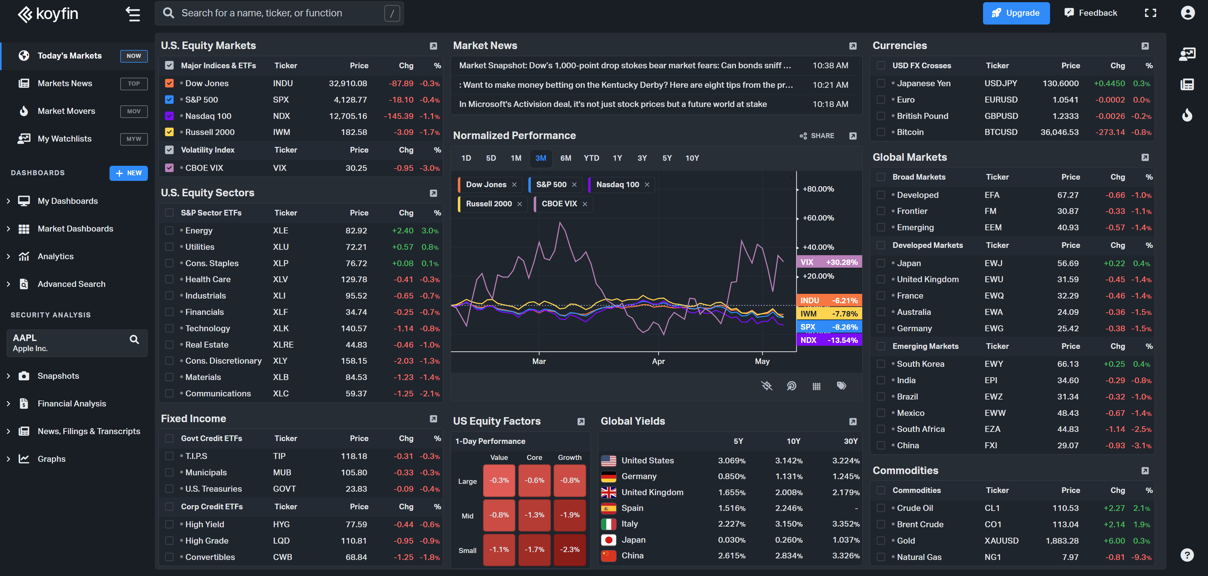Pop out the Currencies panel
This screenshot has width=1208, height=576.
point(1145,46)
